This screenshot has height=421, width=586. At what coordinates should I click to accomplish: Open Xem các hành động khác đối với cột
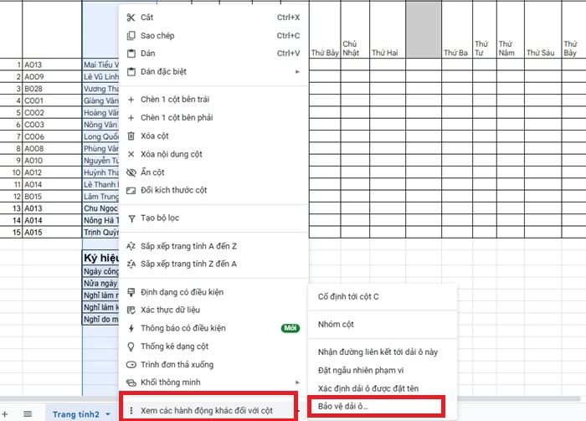[208, 411]
